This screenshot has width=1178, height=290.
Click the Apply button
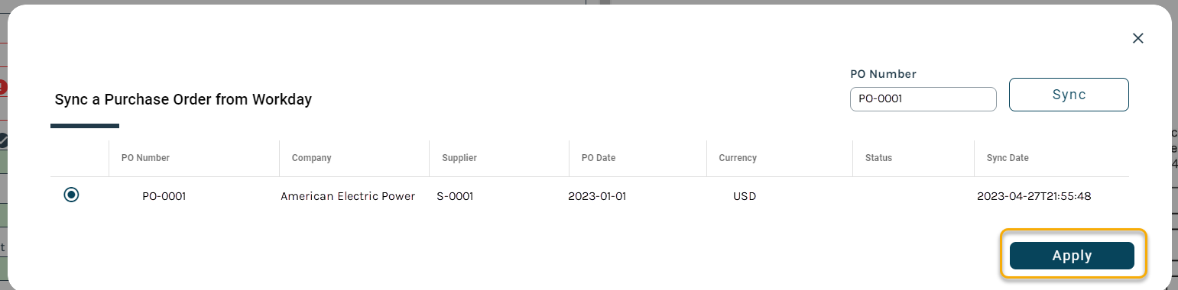pos(1072,256)
